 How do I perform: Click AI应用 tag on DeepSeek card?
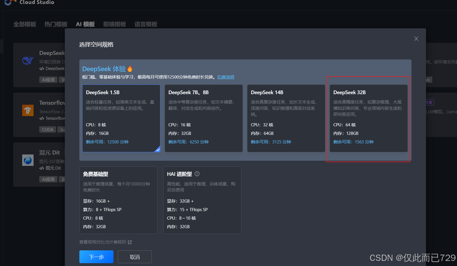pyautogui.click(x=48, y=80)
